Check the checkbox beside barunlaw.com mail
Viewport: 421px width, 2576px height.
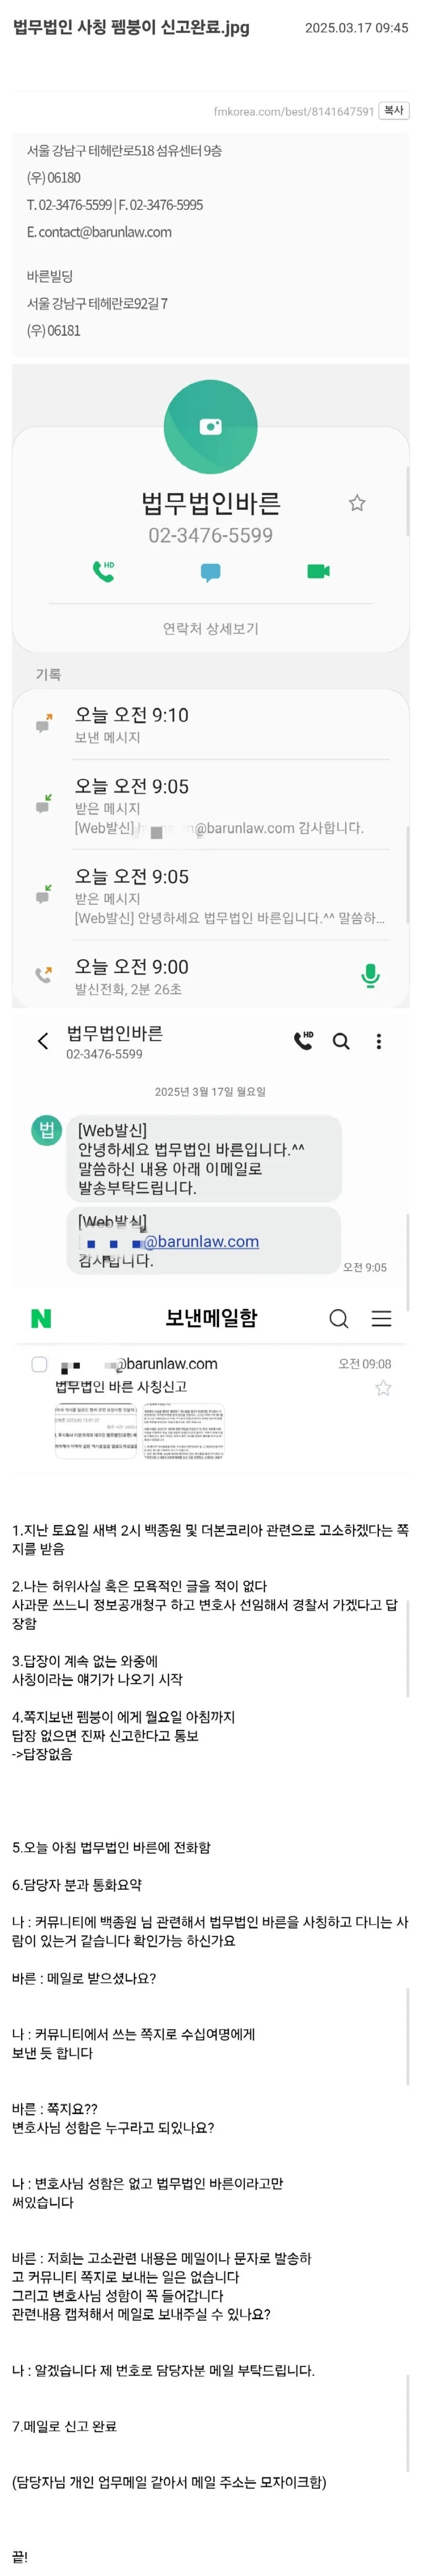[40, 1364]
